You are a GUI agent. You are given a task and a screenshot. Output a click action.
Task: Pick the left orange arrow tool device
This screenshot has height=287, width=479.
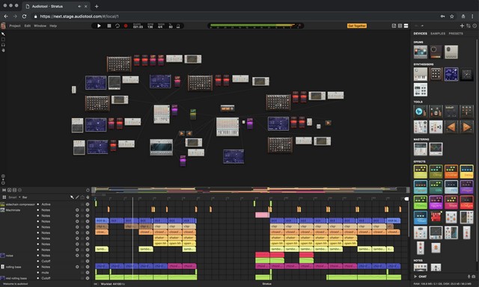[451, 127]
